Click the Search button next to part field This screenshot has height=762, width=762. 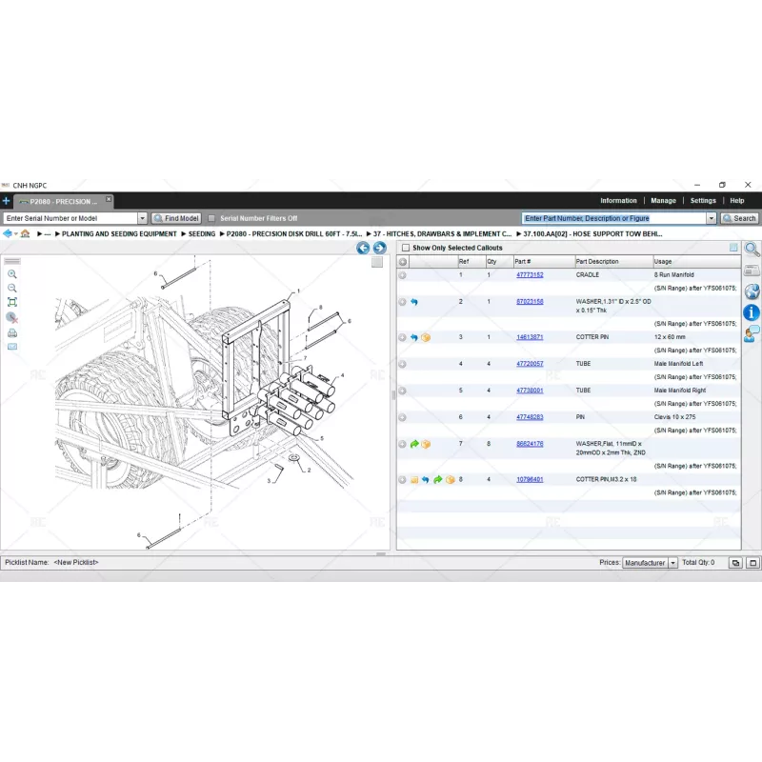point(740,218)
